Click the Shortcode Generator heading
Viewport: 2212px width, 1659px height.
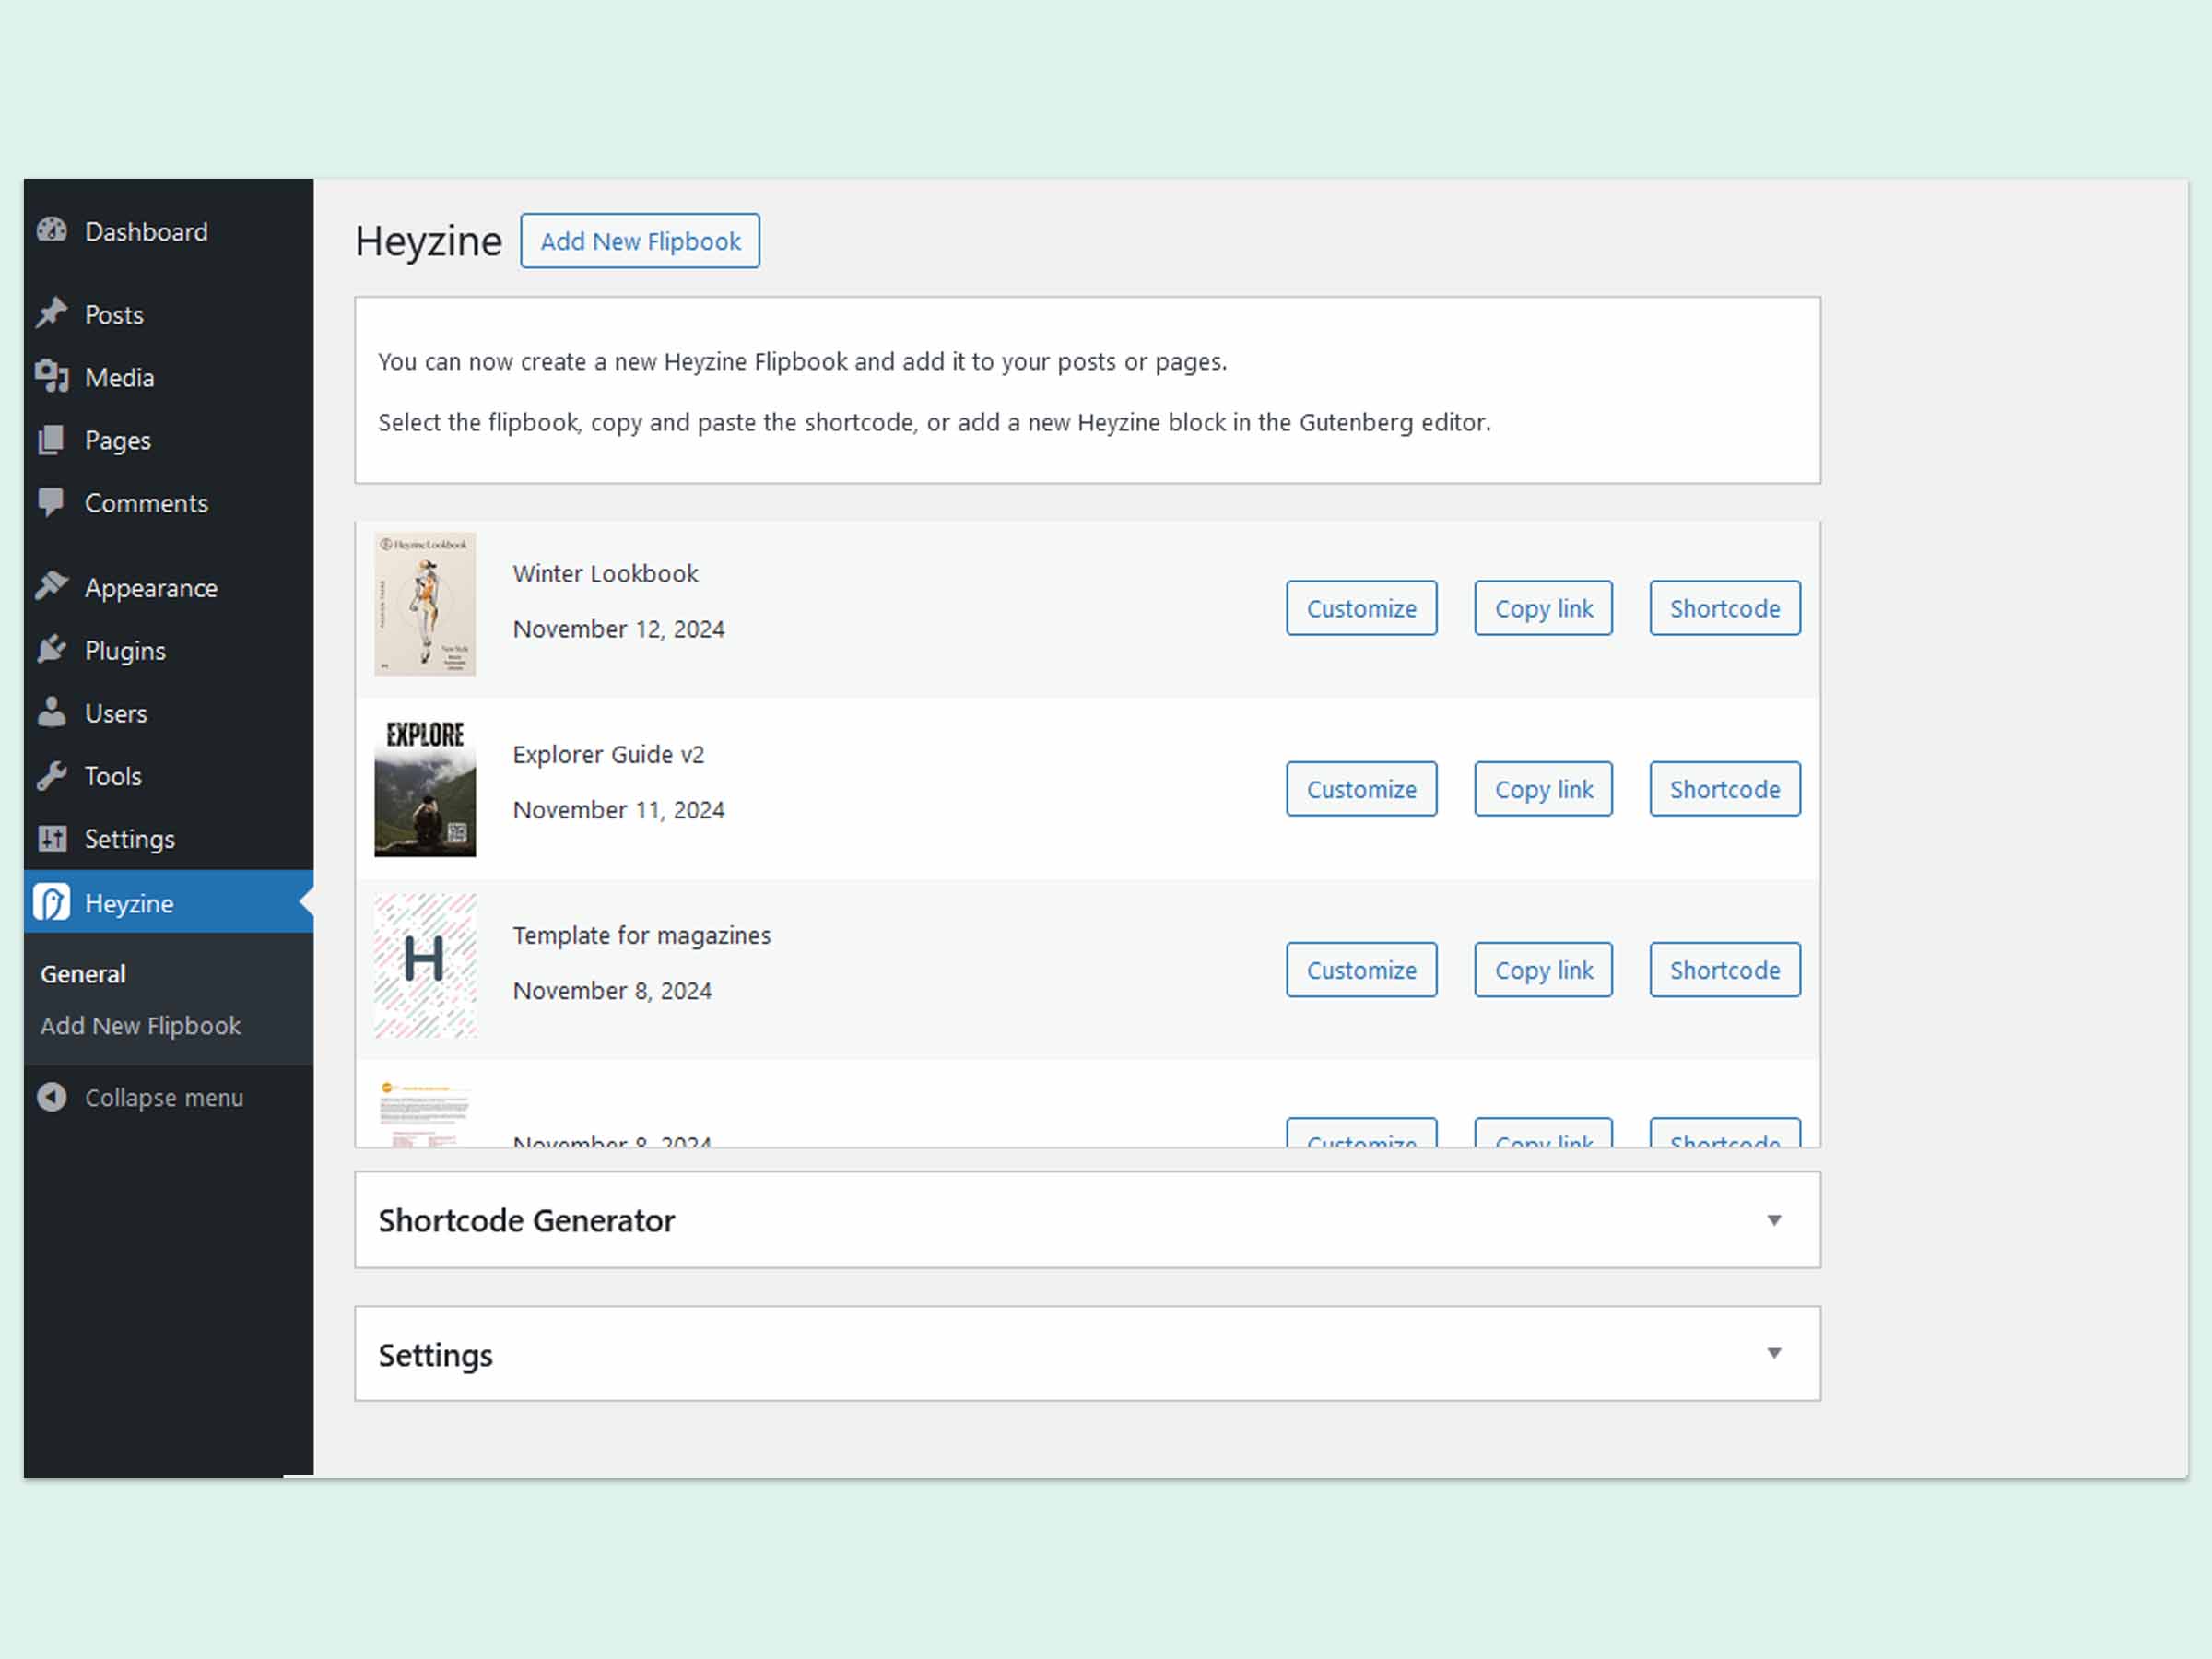pyautogui.click(x=526, y=1221)
